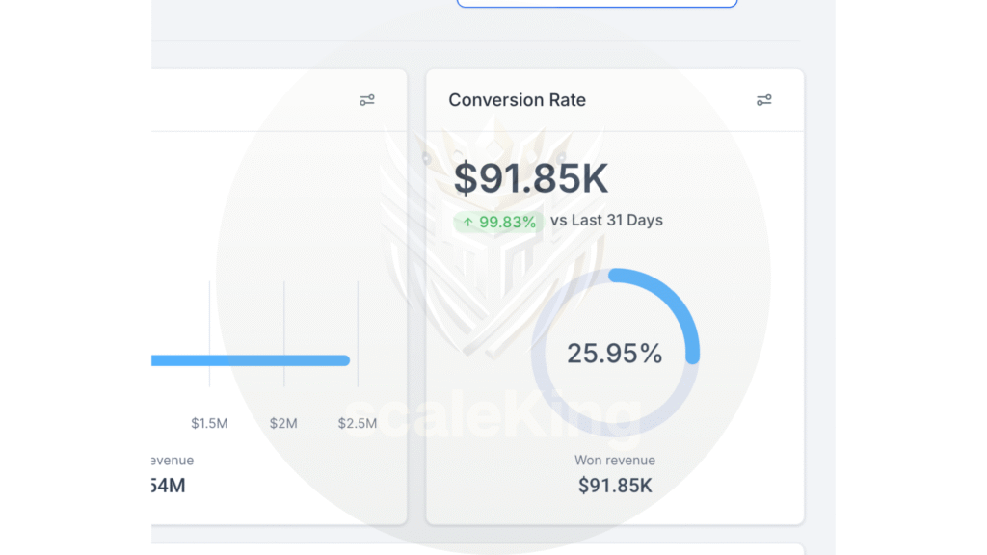Click the 99.83% increase badge
Image resolution: width=987 pixels, height=555 pixels.
(498, 222)
